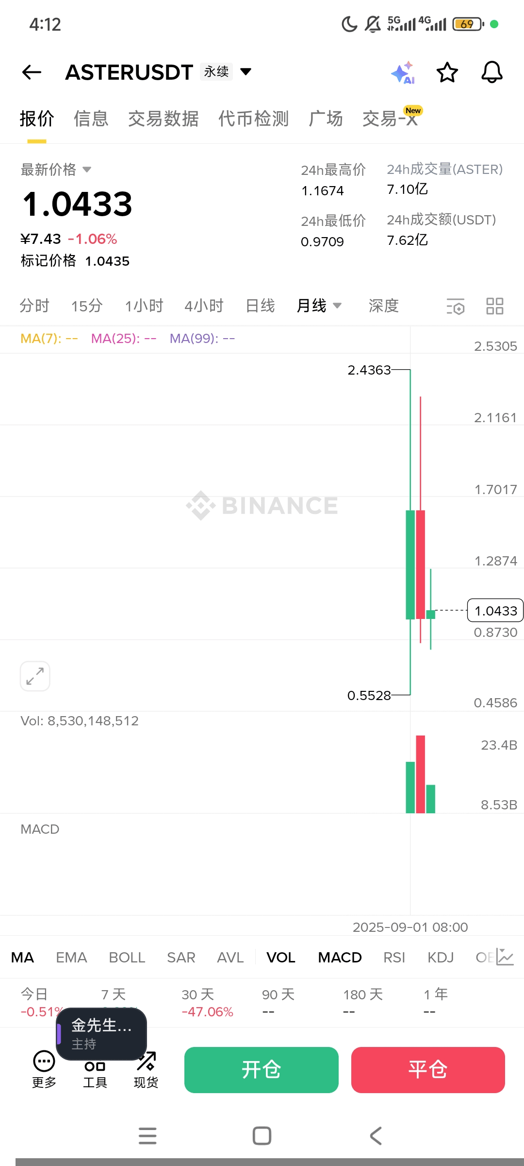The height and width of the screenshot is (1166, 524).
Task: Tap the 1.0433 current price label
Action: 495,611
